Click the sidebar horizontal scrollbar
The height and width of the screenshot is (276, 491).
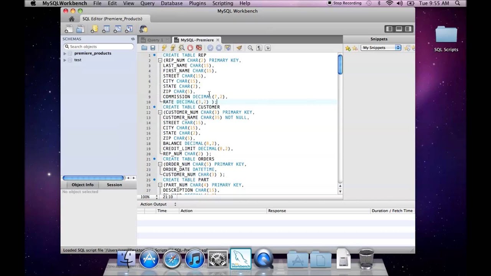93,178
